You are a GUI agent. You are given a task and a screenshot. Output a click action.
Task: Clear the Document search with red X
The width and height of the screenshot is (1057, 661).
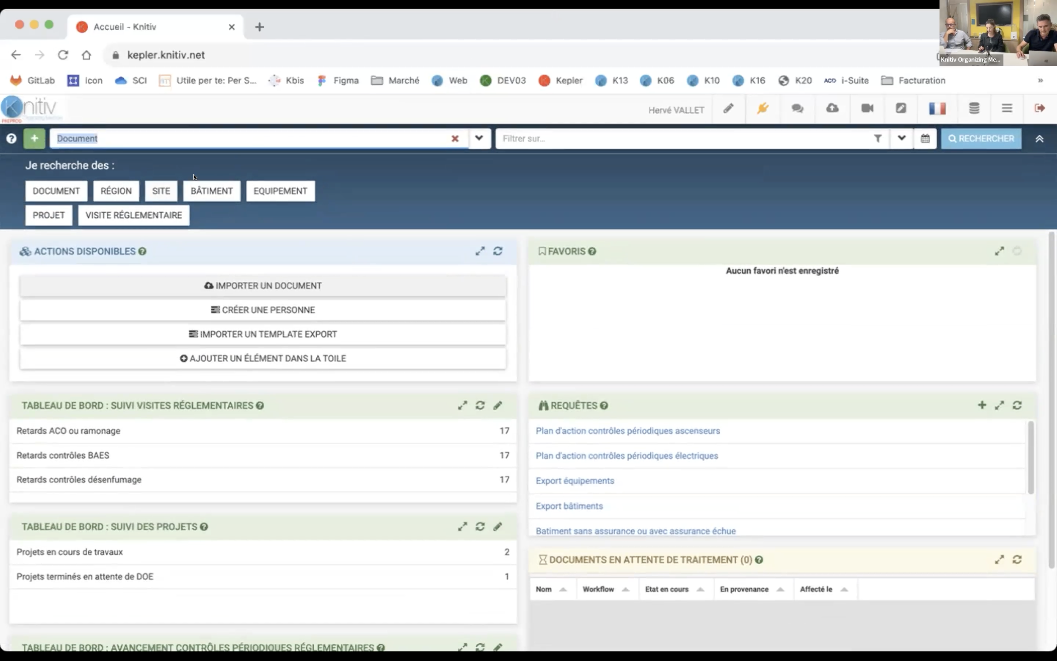coord(455,139)
